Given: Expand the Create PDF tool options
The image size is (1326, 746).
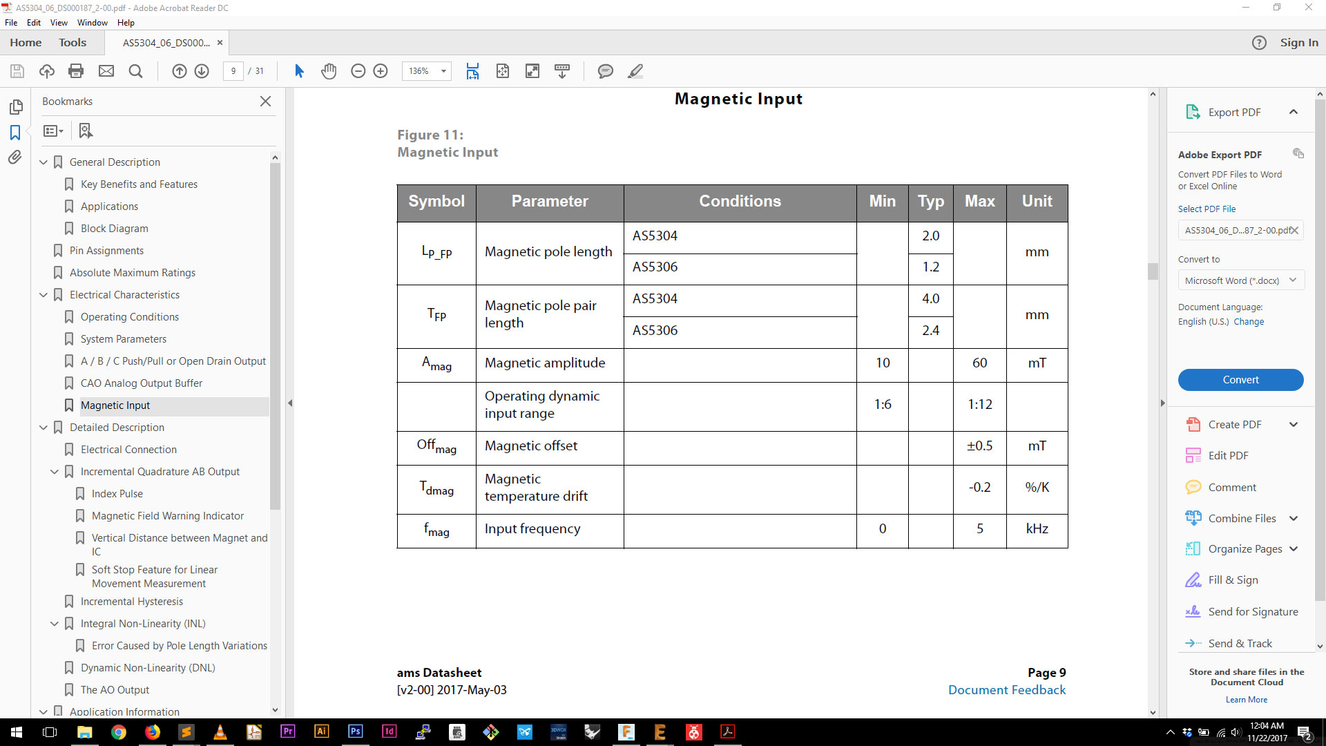Looking at the screenshot, I should click(1294, 425).
